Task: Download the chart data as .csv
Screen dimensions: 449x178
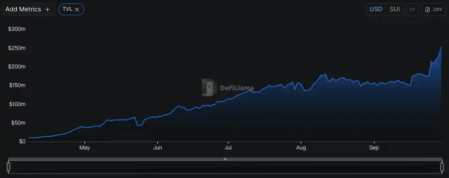Action: click(433, 9)
